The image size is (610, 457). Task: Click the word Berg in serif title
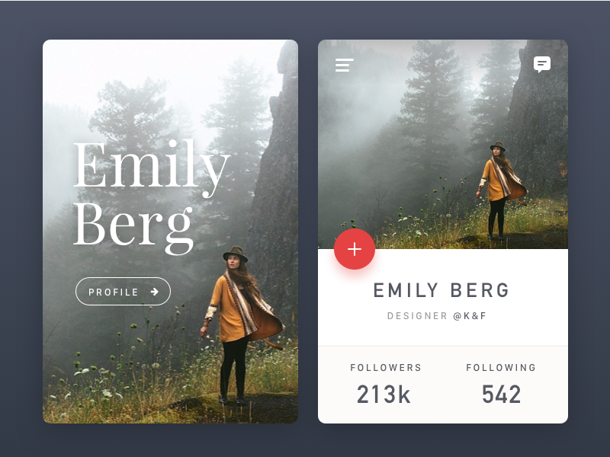133,227
